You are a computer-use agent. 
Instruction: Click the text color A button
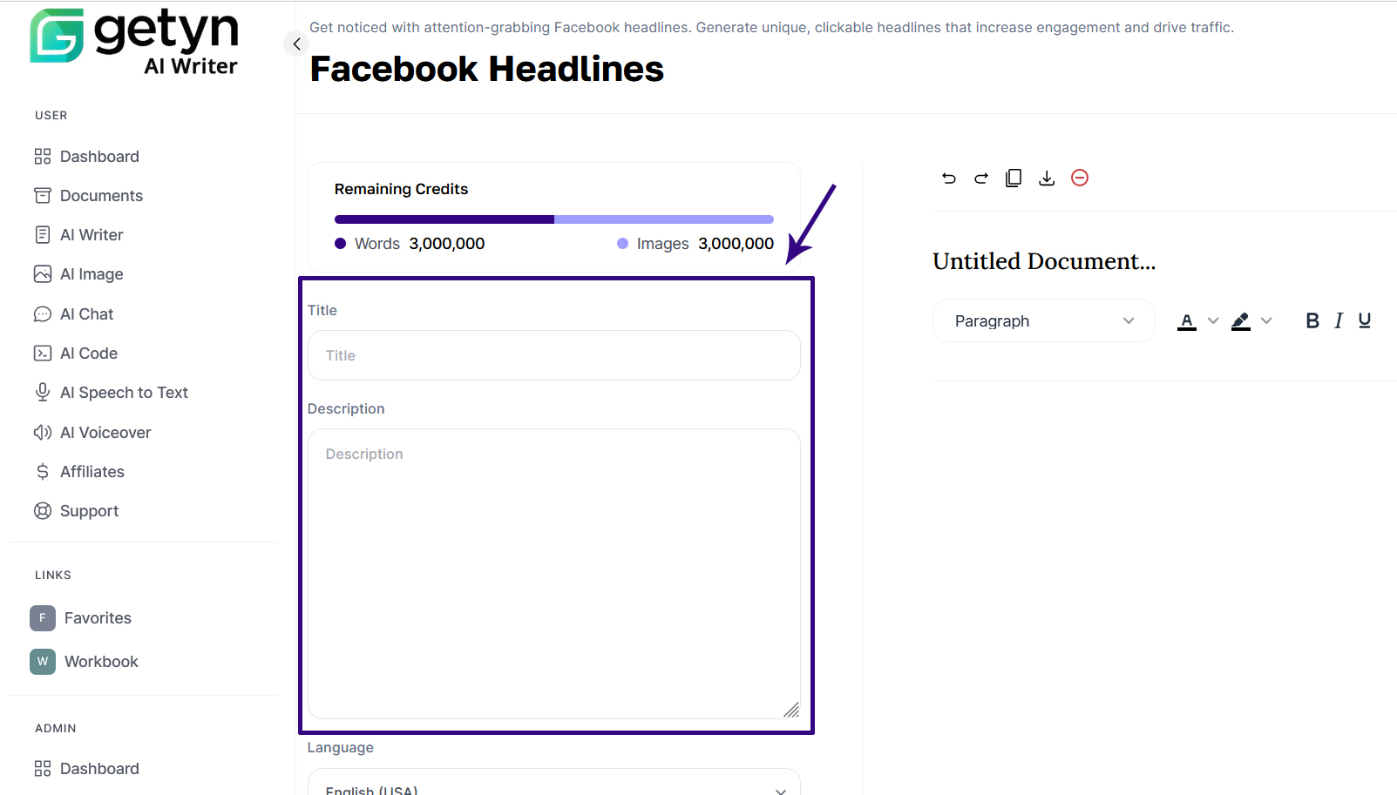1187,321
